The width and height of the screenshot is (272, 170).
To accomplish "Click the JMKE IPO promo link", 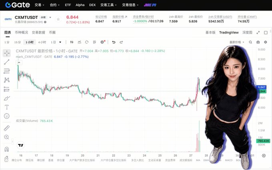I will pyautogui.click(x=150, y=5).
